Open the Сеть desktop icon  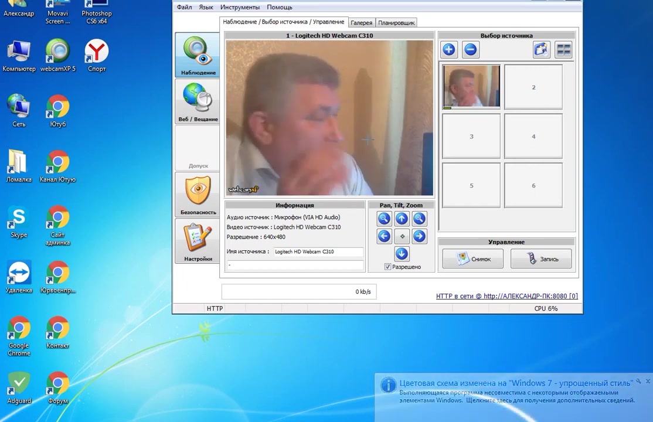(x=19, y=111)
